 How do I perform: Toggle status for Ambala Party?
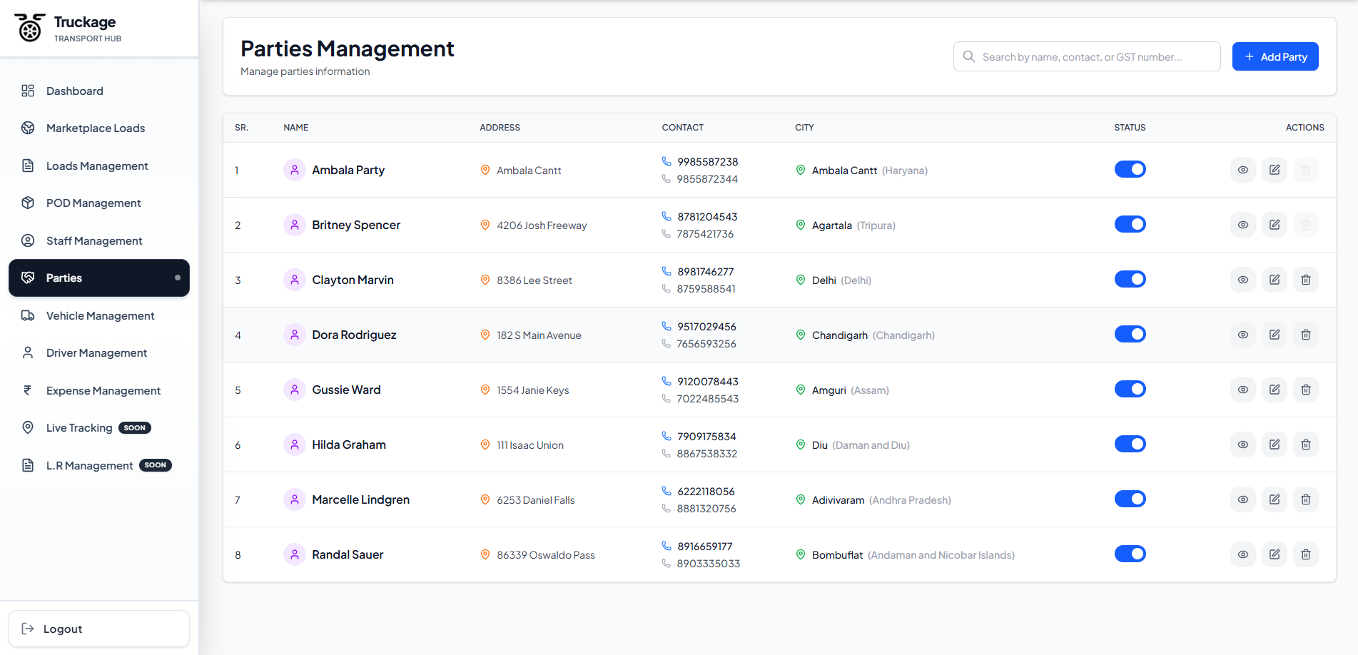click(1130, 169)
